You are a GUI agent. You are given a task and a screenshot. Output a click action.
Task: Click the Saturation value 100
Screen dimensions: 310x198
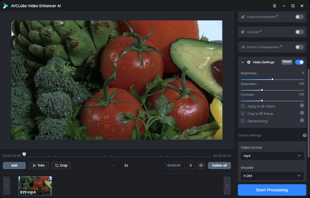point(301,84)
